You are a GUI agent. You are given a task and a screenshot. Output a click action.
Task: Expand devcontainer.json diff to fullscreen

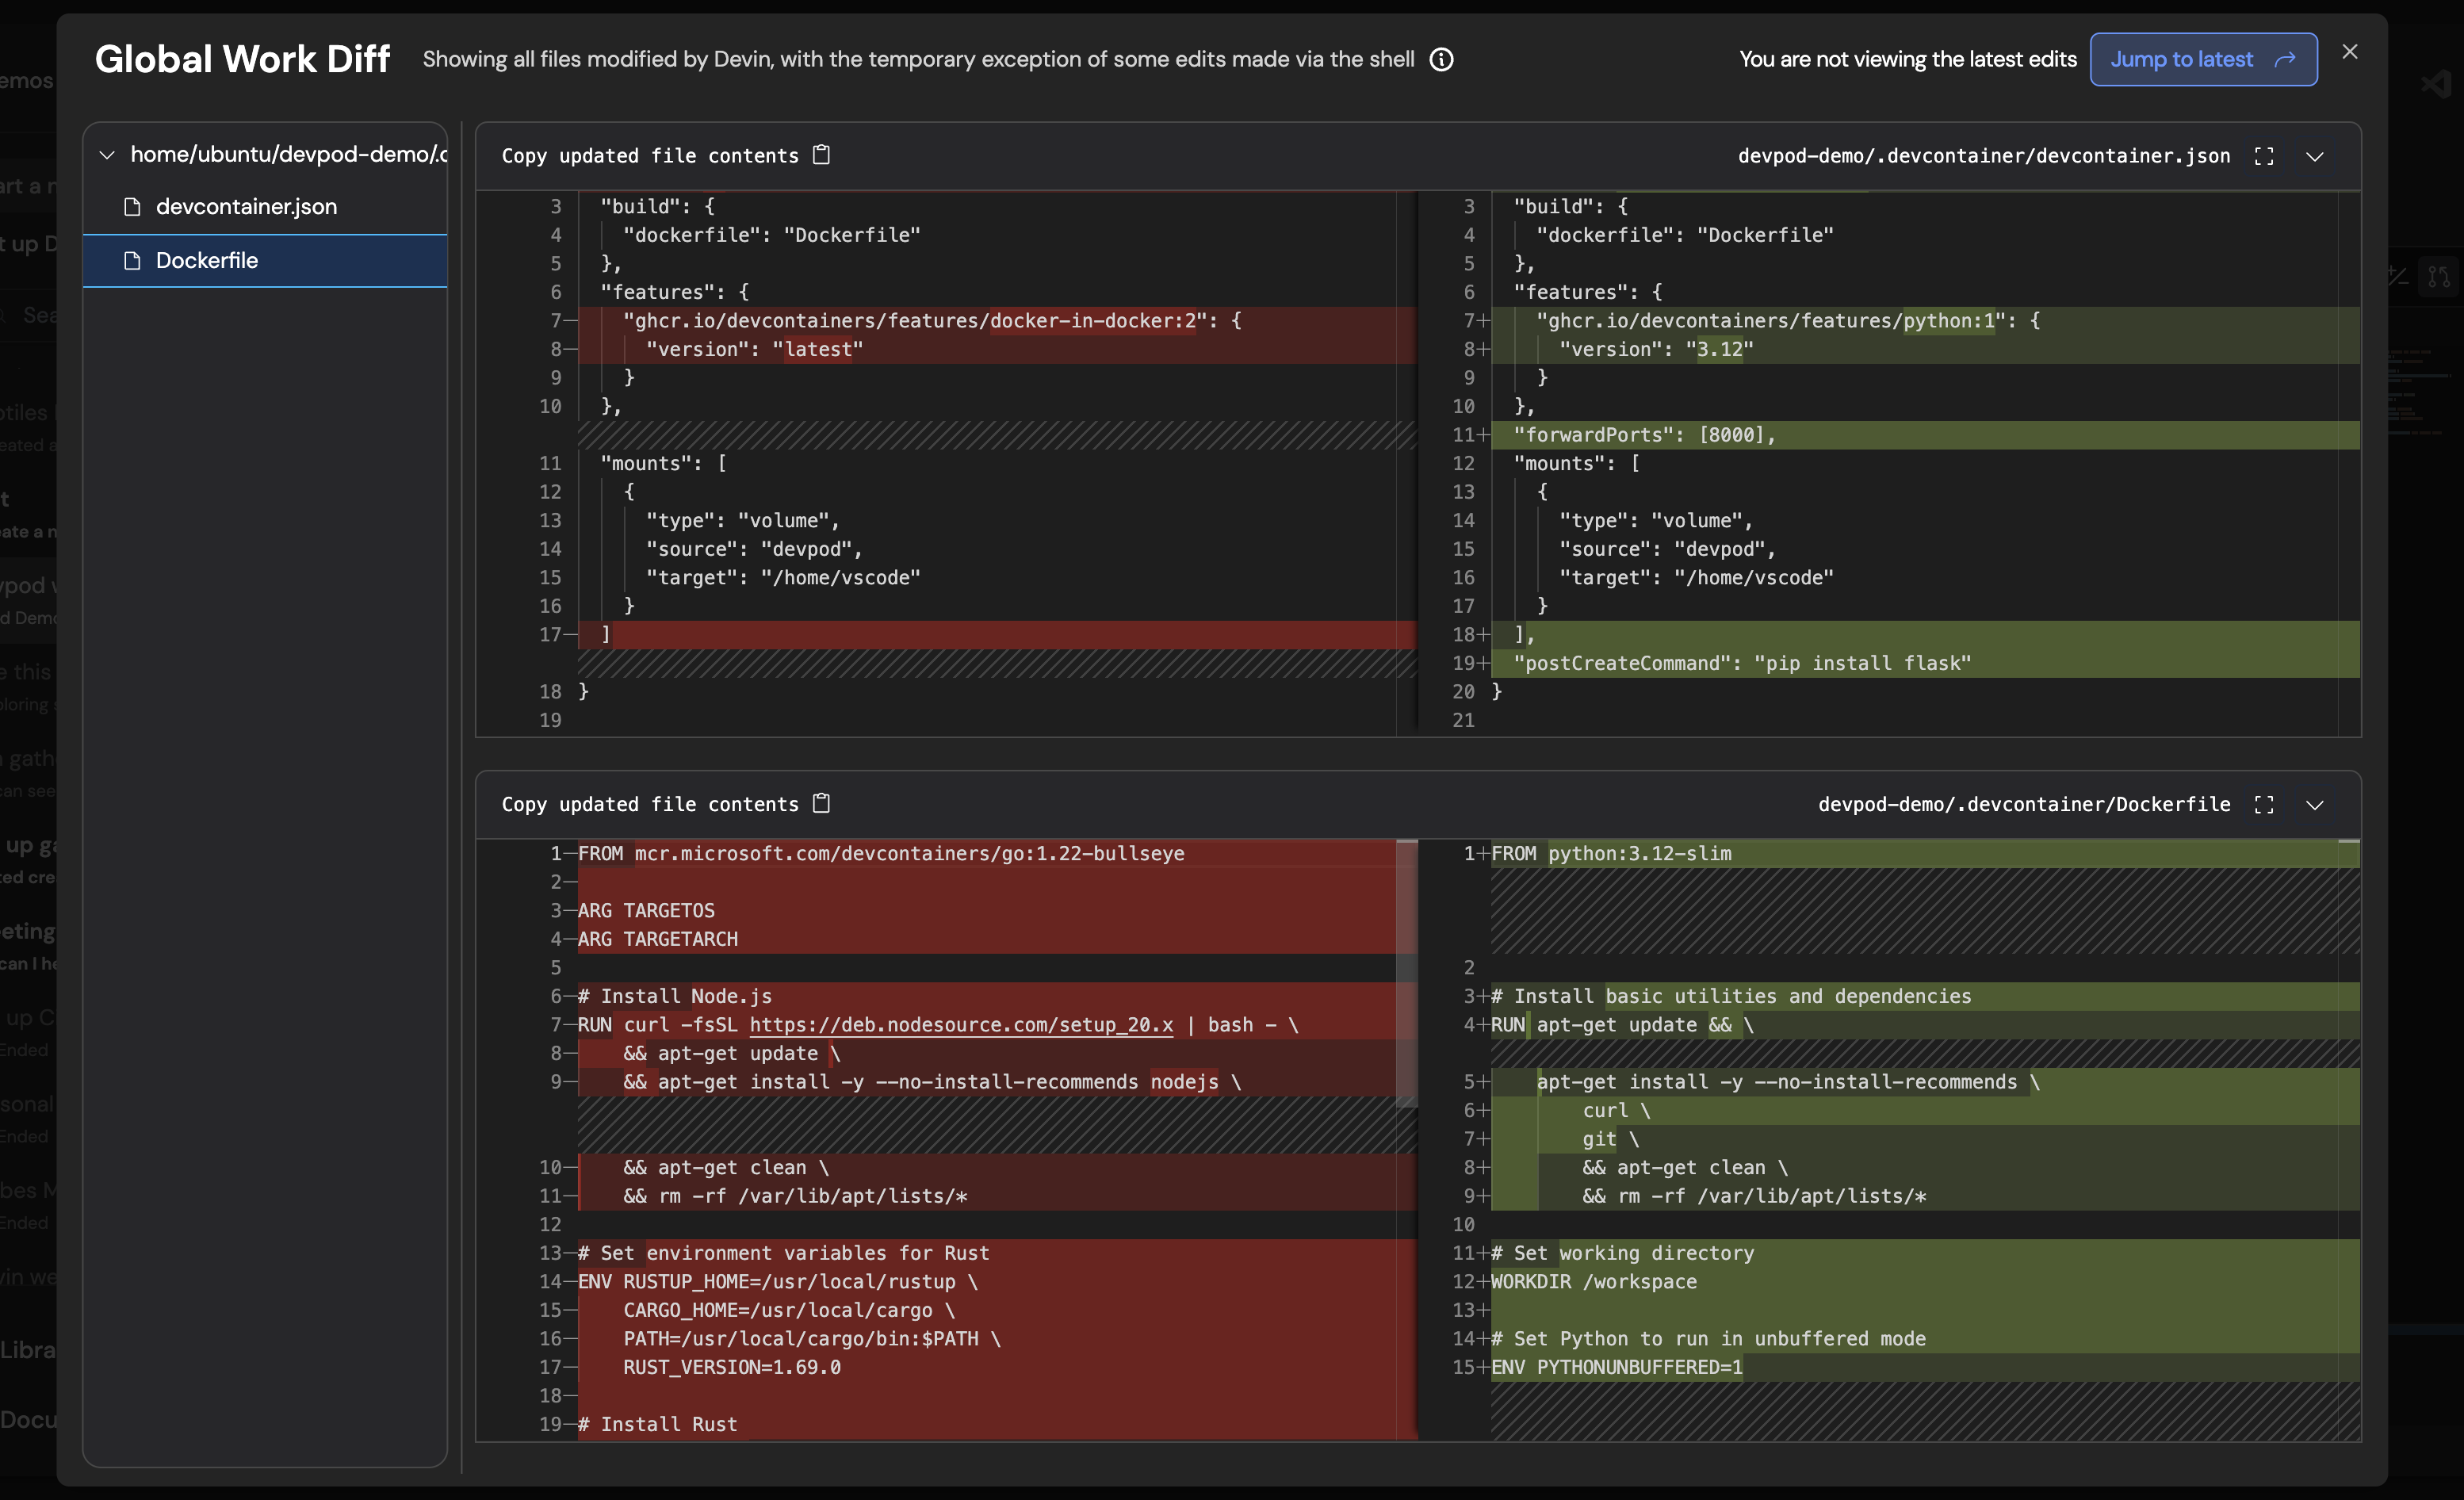click(2264, 156)
